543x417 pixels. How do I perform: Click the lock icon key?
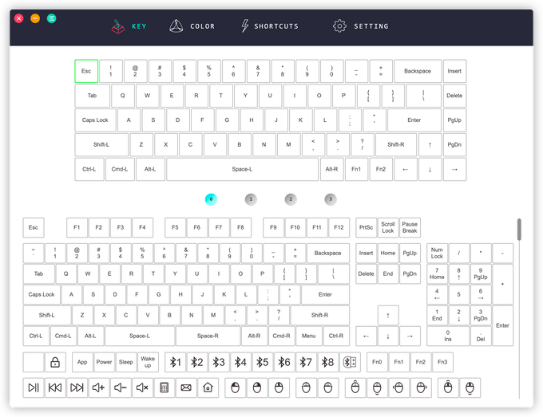(x=55, y=362)
